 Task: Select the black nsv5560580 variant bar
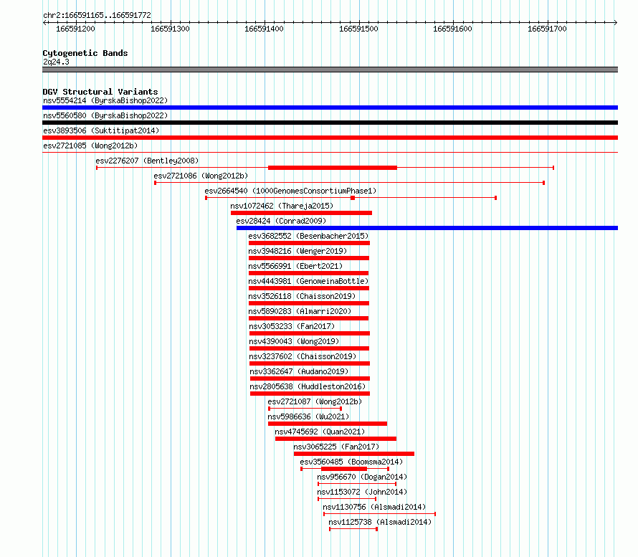(x=330, y=123)
